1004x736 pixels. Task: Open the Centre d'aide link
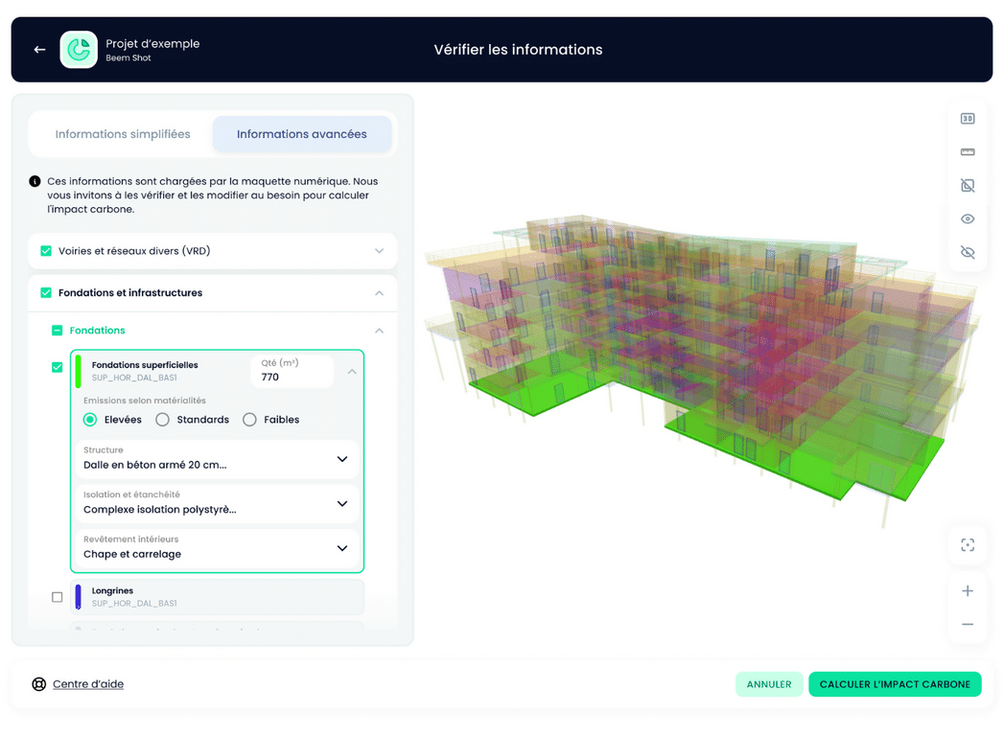point(88,684)
